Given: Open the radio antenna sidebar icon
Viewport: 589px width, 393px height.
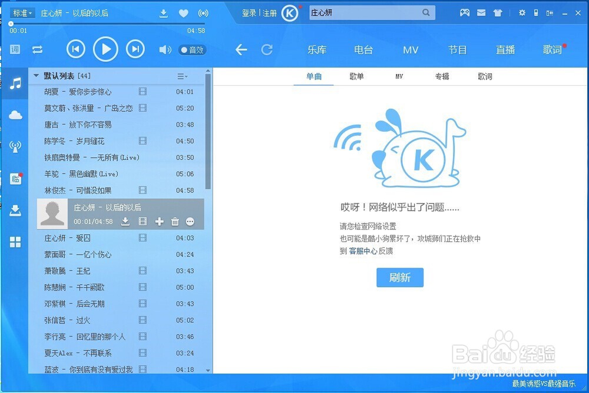Looking at the screenshot, I should point(15,146).
